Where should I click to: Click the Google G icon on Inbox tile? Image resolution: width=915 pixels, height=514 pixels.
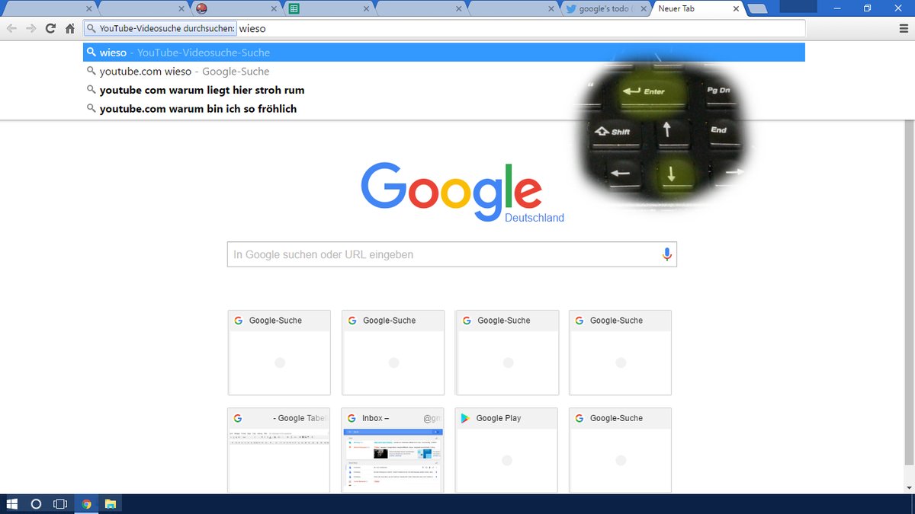tap(352, 418)
